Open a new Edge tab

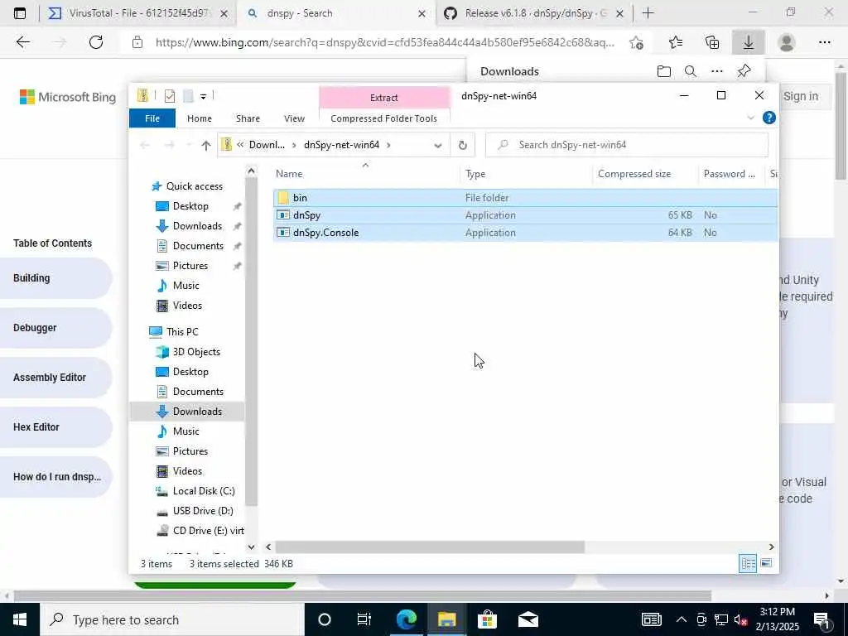coord(648,13)
